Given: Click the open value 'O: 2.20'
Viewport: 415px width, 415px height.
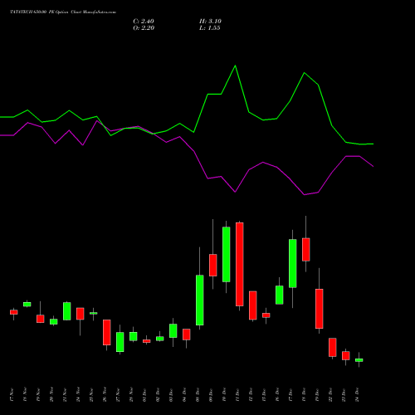Looking at the screenshot, I should 144,28.
